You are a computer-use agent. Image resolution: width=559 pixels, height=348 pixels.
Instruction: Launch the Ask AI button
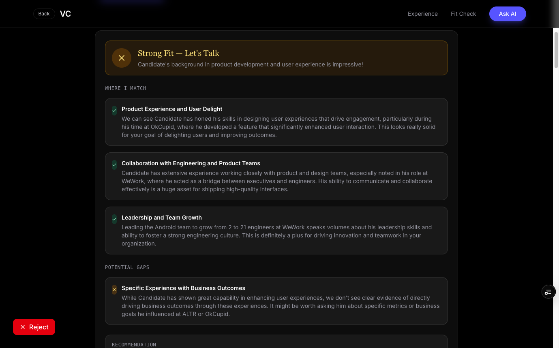click(508, 14)
